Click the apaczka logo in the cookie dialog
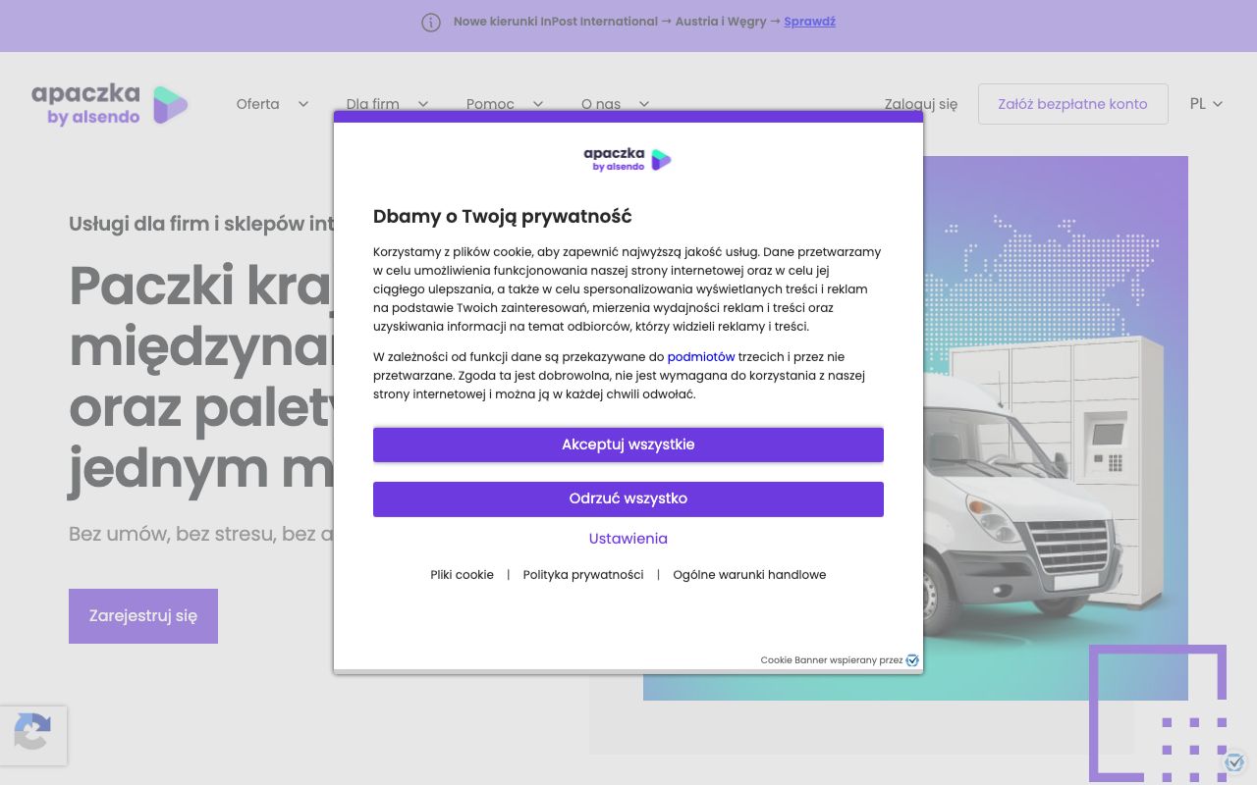This screenshot has height=785, width=1257. pos(628,159)
